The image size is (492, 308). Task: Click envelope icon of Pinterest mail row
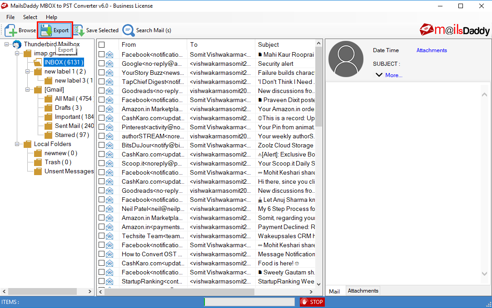[x=109, y=127]
